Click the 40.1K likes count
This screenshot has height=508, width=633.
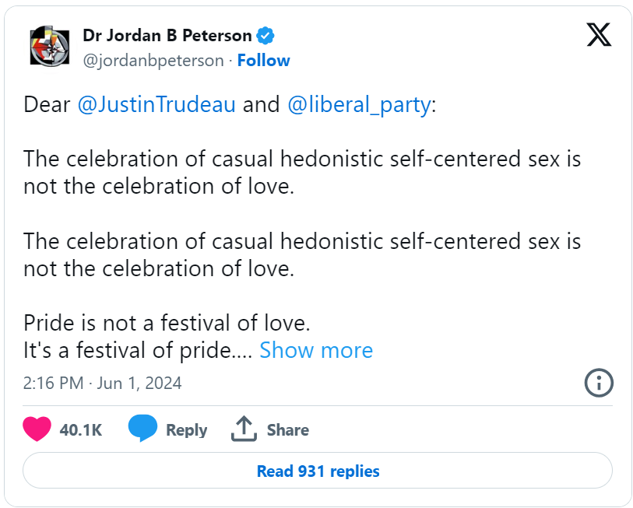pyautogui.click(x=81, y=429)
